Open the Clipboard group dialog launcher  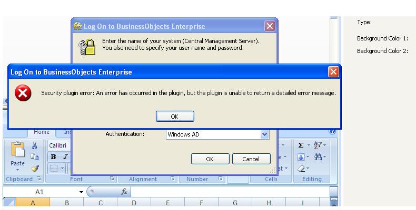click(39, 179)
